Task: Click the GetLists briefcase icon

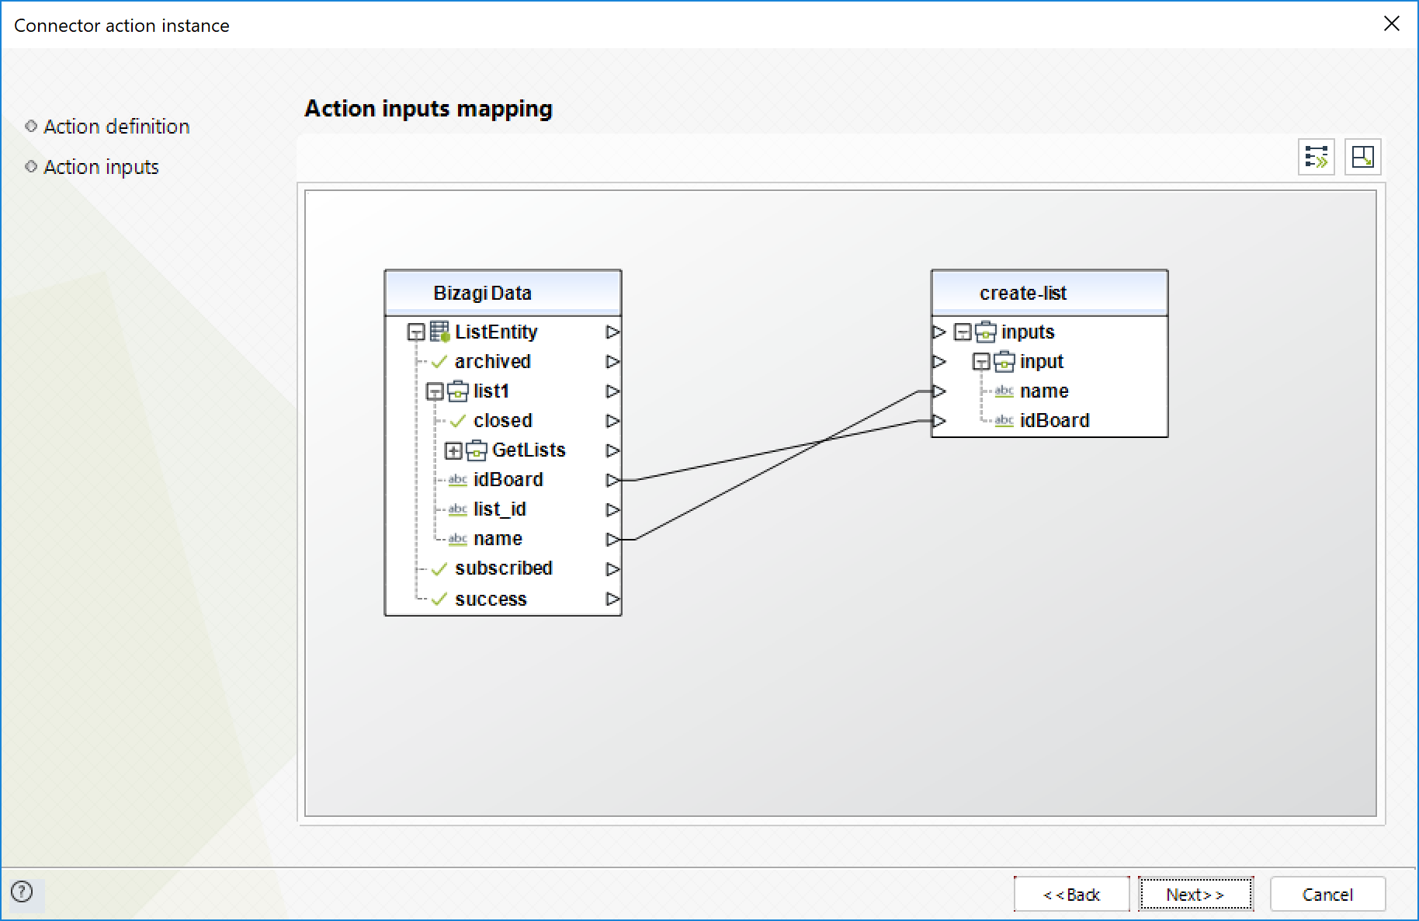Action: (x=477, y=450)
